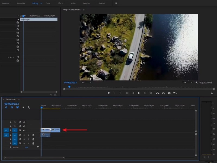
Task: Switch to the Color workspace tab
Action: [48, 3]
